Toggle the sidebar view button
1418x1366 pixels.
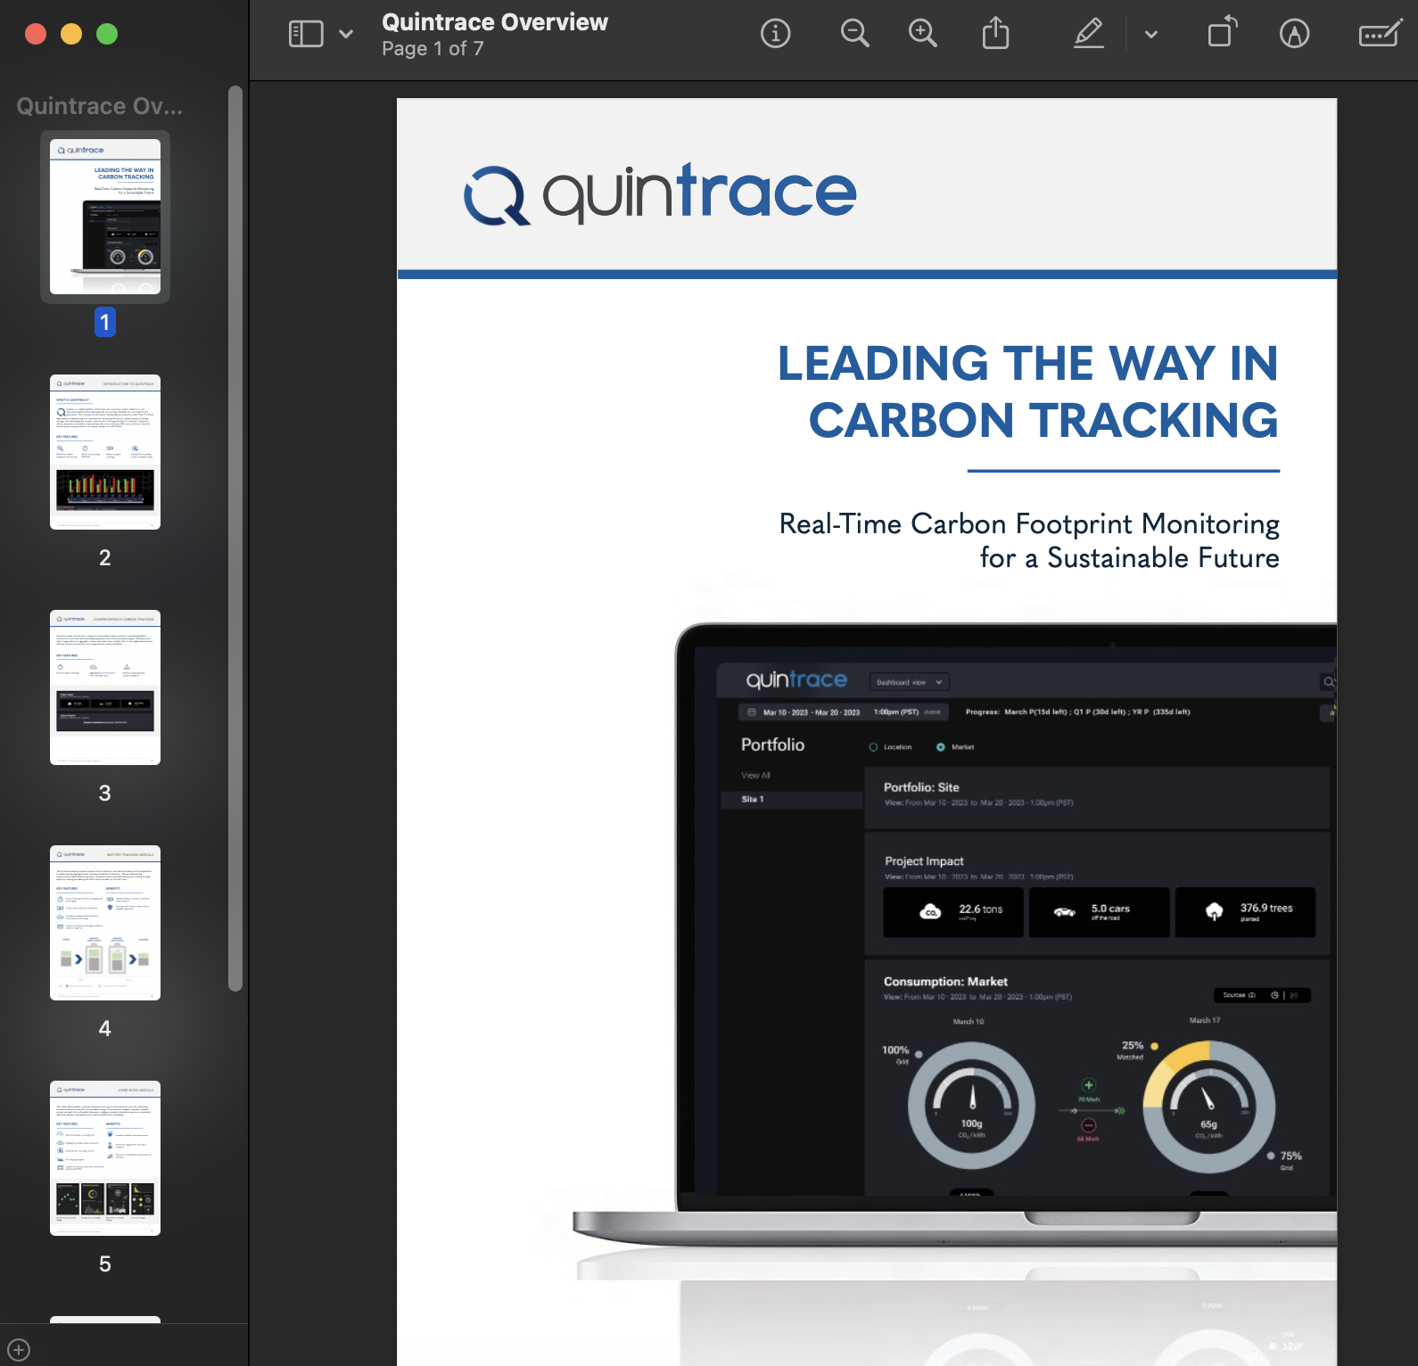(x=306, y=35)
